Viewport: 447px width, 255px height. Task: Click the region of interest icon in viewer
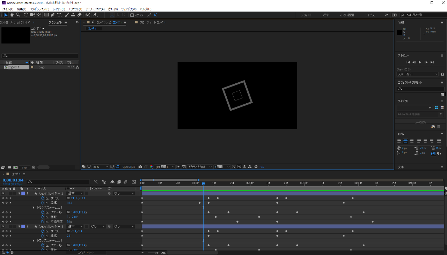tap(178, 167)
